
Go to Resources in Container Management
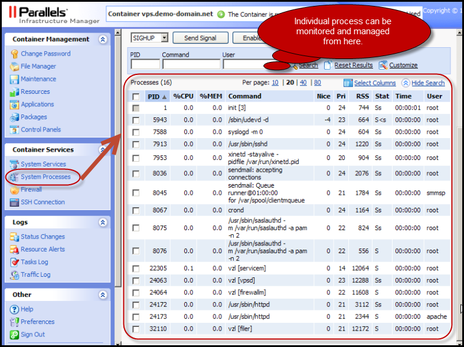pyautogui.click(x=35, y=91)
